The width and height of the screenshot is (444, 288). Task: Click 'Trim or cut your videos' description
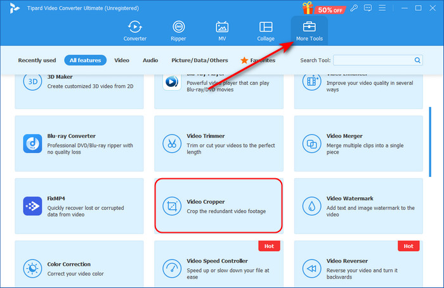pos(231,148)
